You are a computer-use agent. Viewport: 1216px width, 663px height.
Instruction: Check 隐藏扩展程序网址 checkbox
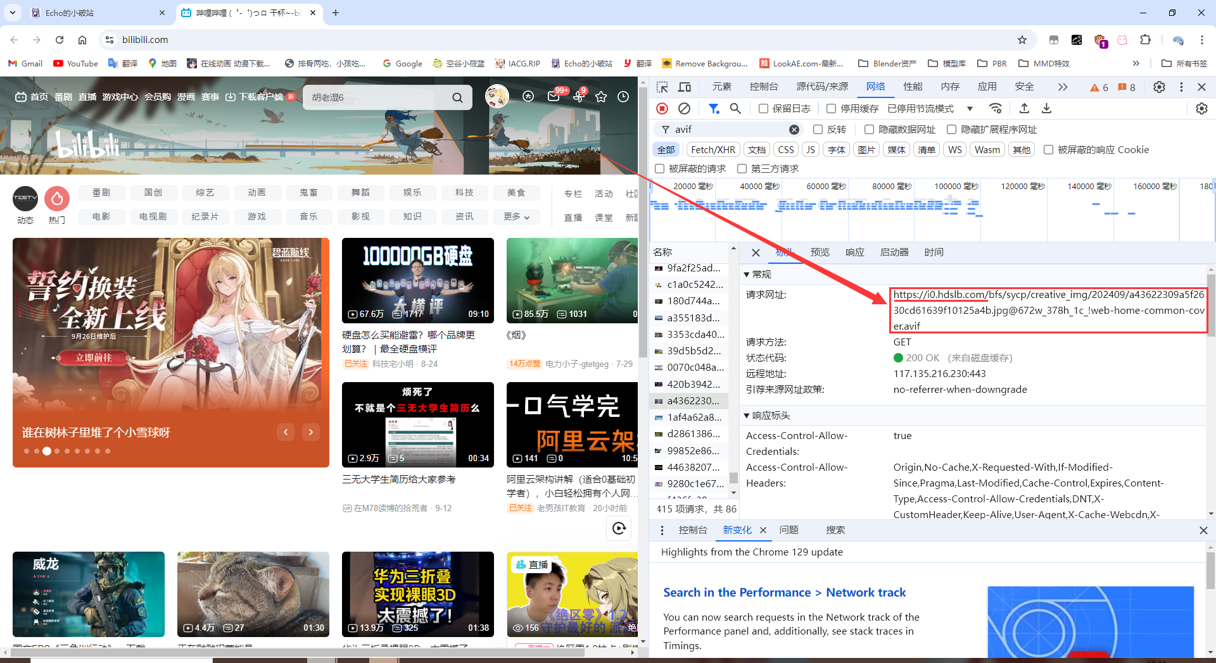pyautogui.click(x=951, y=129)
